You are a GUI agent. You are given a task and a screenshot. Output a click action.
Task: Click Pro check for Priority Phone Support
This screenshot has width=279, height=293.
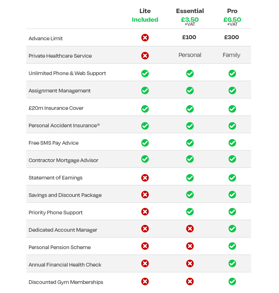tap(232, 212)
